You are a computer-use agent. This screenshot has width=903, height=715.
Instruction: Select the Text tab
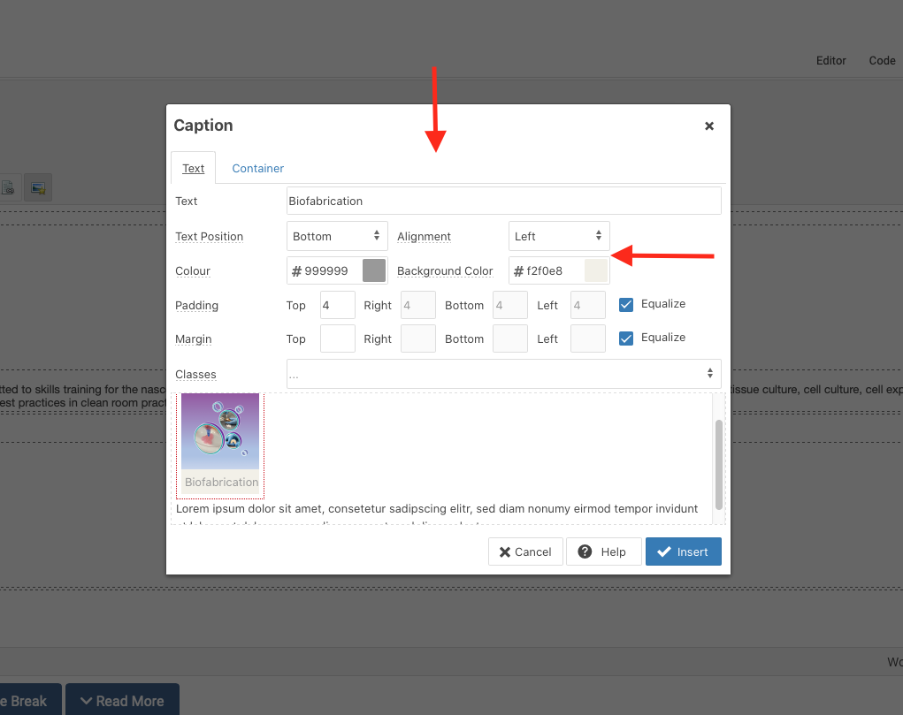point(193,168)
